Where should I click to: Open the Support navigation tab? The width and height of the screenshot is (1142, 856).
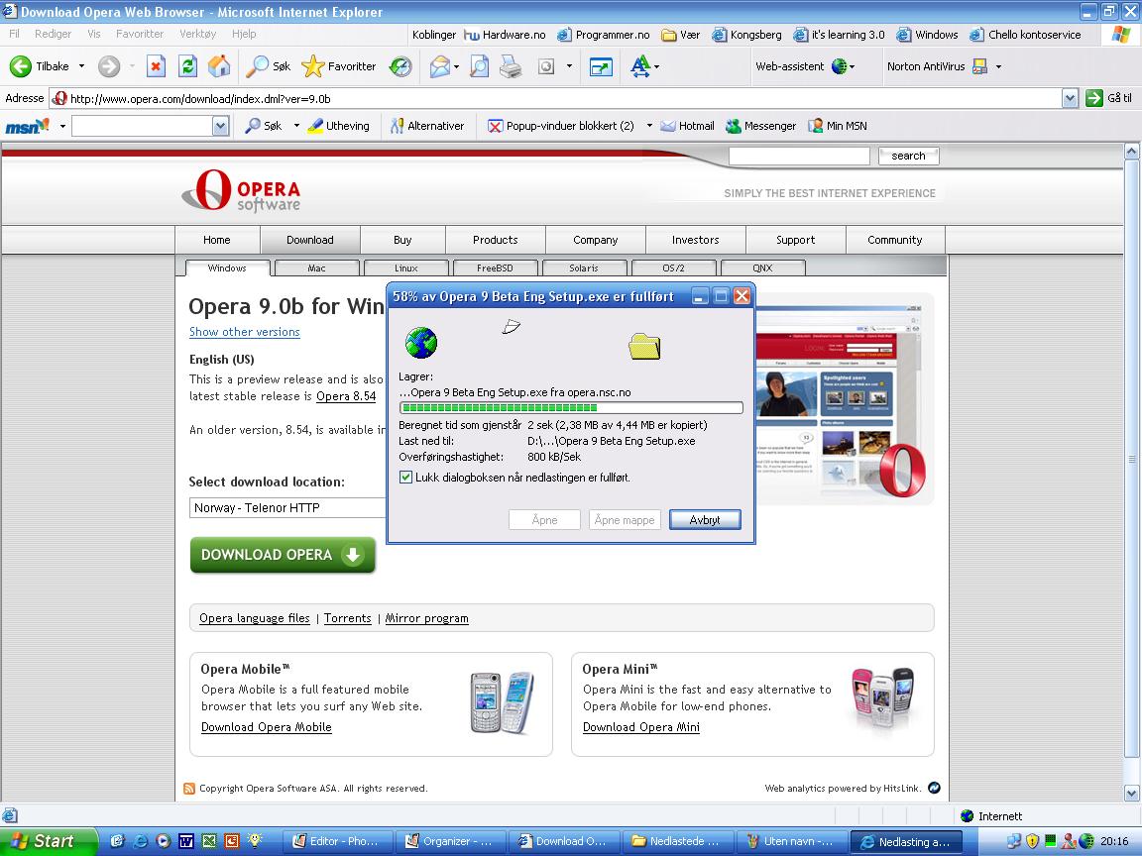[795, 240]
